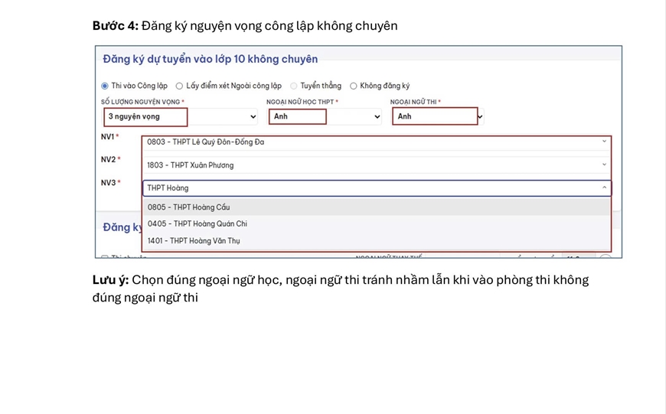The height and width of the screenshot is (414, 666).
Task: Pick the 'Không đăng ký' radio option
Action: pos(354,86)
